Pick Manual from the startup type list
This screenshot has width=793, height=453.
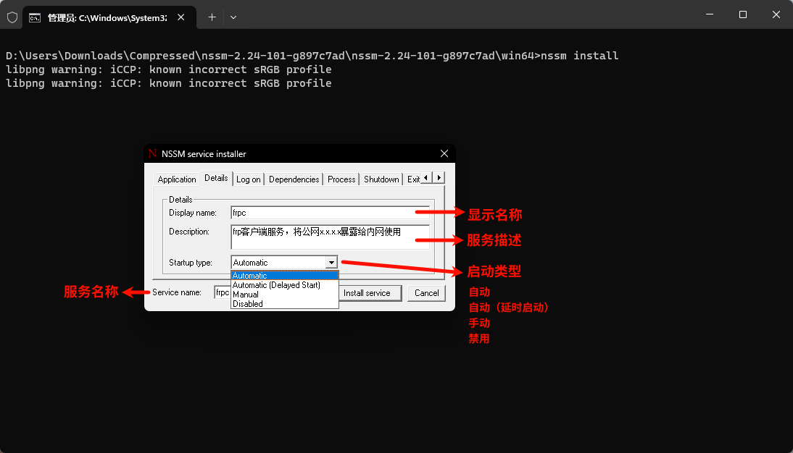[x=285, y=295]
